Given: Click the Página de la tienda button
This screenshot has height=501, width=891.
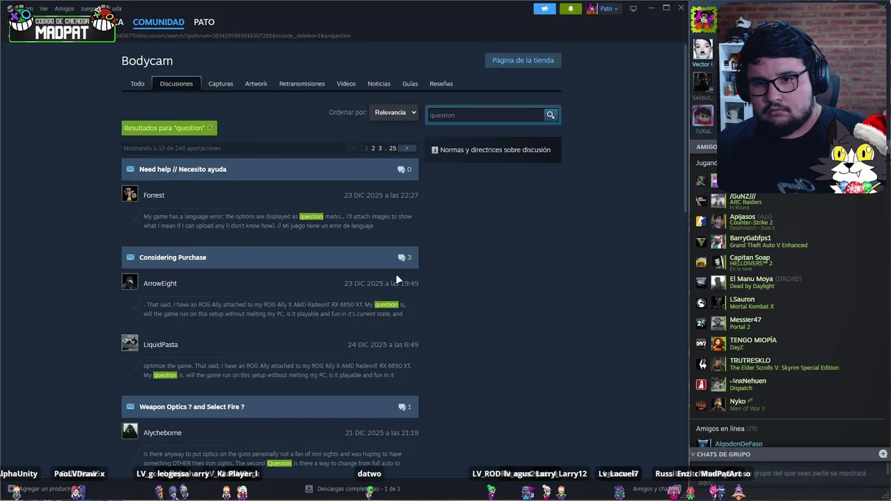Looking at the screenshot, I should point(523,60).
